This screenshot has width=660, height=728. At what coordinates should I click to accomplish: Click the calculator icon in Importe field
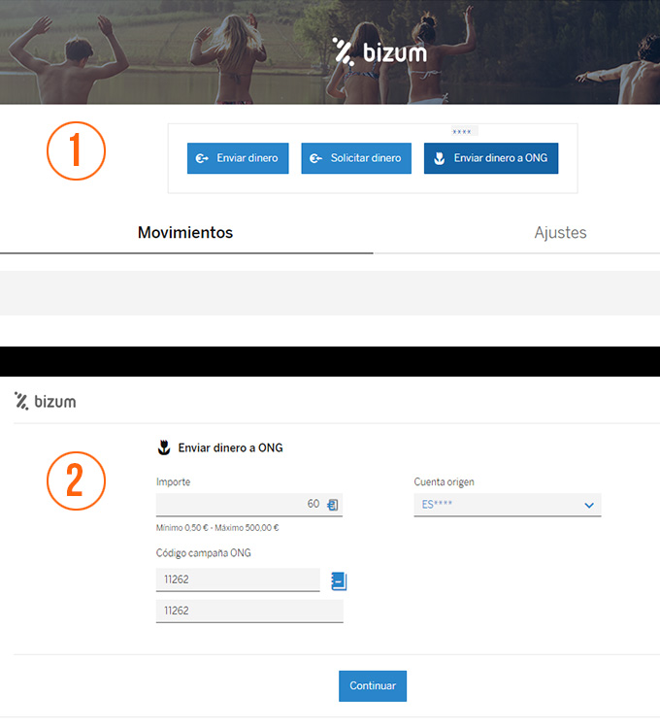[332, 505]
